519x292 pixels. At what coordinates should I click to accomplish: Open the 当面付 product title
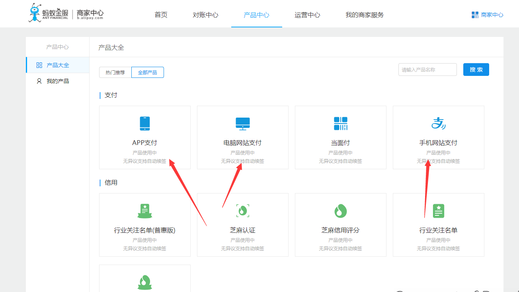click(341, 143)
